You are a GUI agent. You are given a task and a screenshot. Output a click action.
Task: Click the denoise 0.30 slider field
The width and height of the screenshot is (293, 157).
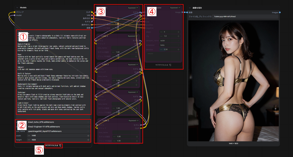[170, 50]
